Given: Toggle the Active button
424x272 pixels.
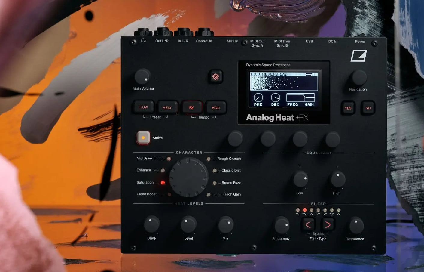Looking at the screenshot, I should tap(143, 138).
